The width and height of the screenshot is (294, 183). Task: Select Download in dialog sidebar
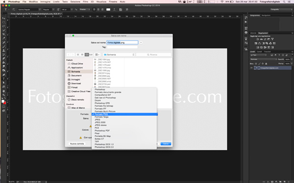point(76,83)
